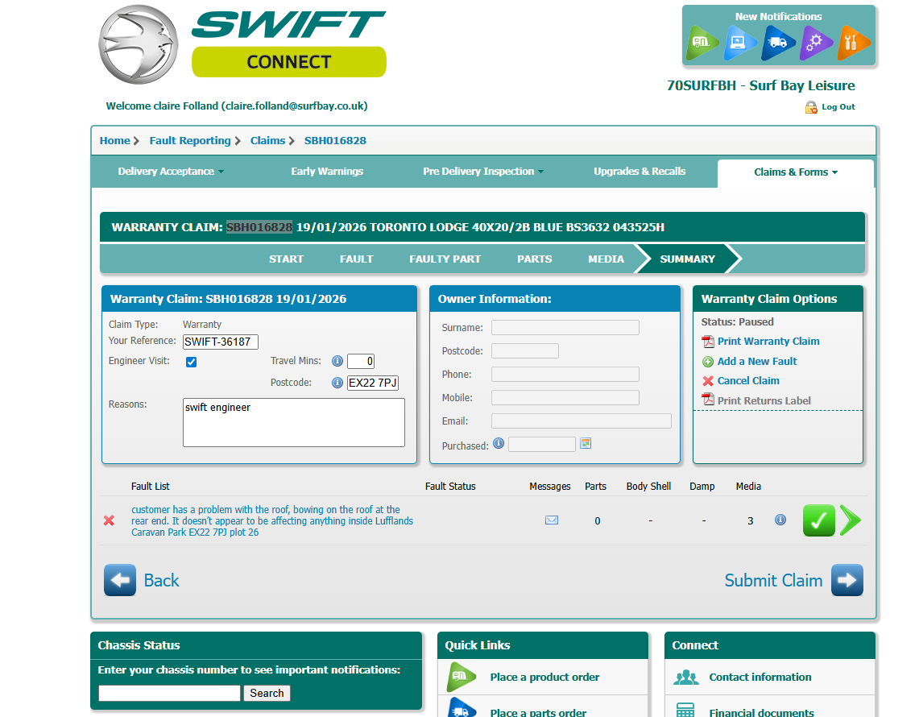
Task: Delete the roof fault using red X
Action: pos(109,520)
